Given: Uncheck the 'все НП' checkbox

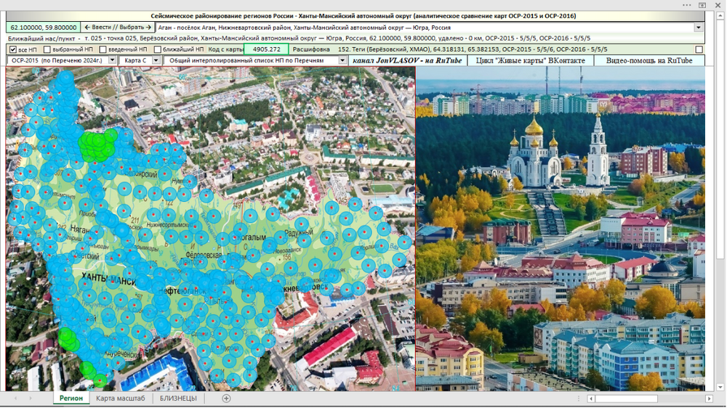Looking at the screenshot, I should click(x=13, y=49).
